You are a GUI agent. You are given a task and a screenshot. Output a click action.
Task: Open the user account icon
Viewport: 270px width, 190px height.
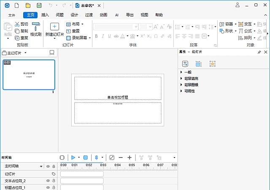(238, 5)
